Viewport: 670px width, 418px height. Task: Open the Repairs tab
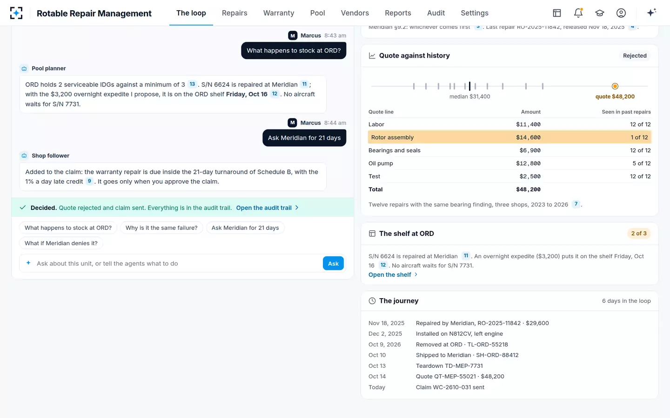pos(234,13)
